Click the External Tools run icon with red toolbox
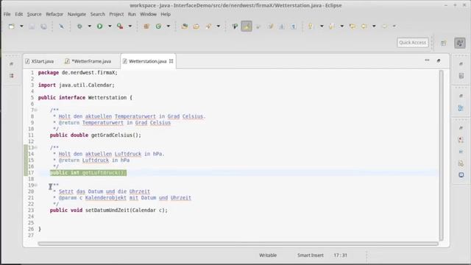Viewport: 471px width, 265px height. pyautogui.click(x=120, y=26)
